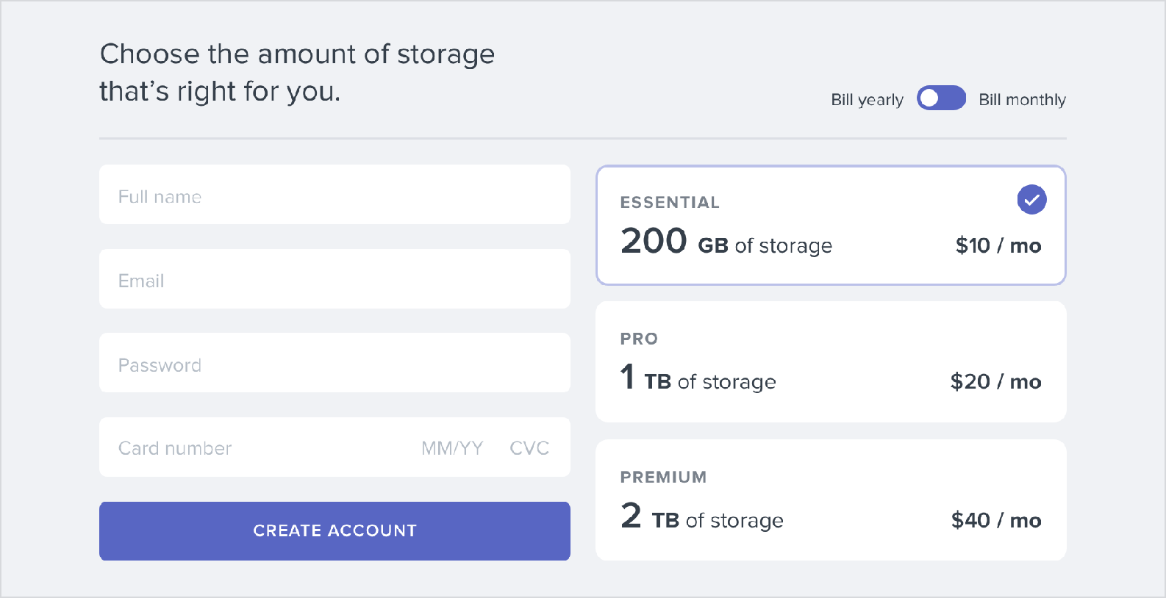Select the Password input field
This screenshot has width=1166, height=598.
coord(335,364)
